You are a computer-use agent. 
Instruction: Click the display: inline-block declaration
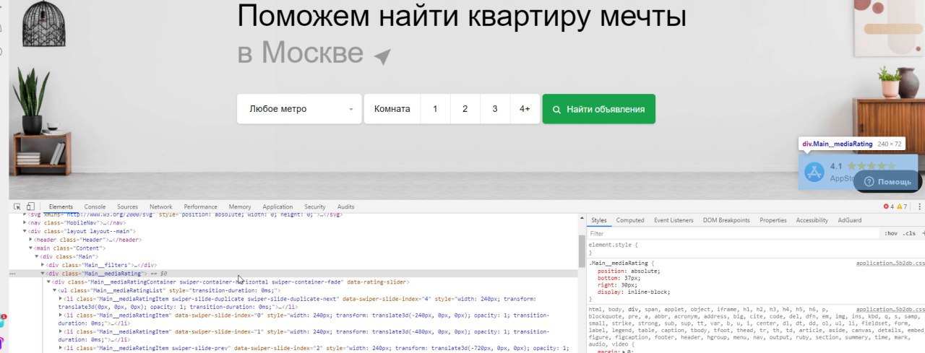click(633, 293)
